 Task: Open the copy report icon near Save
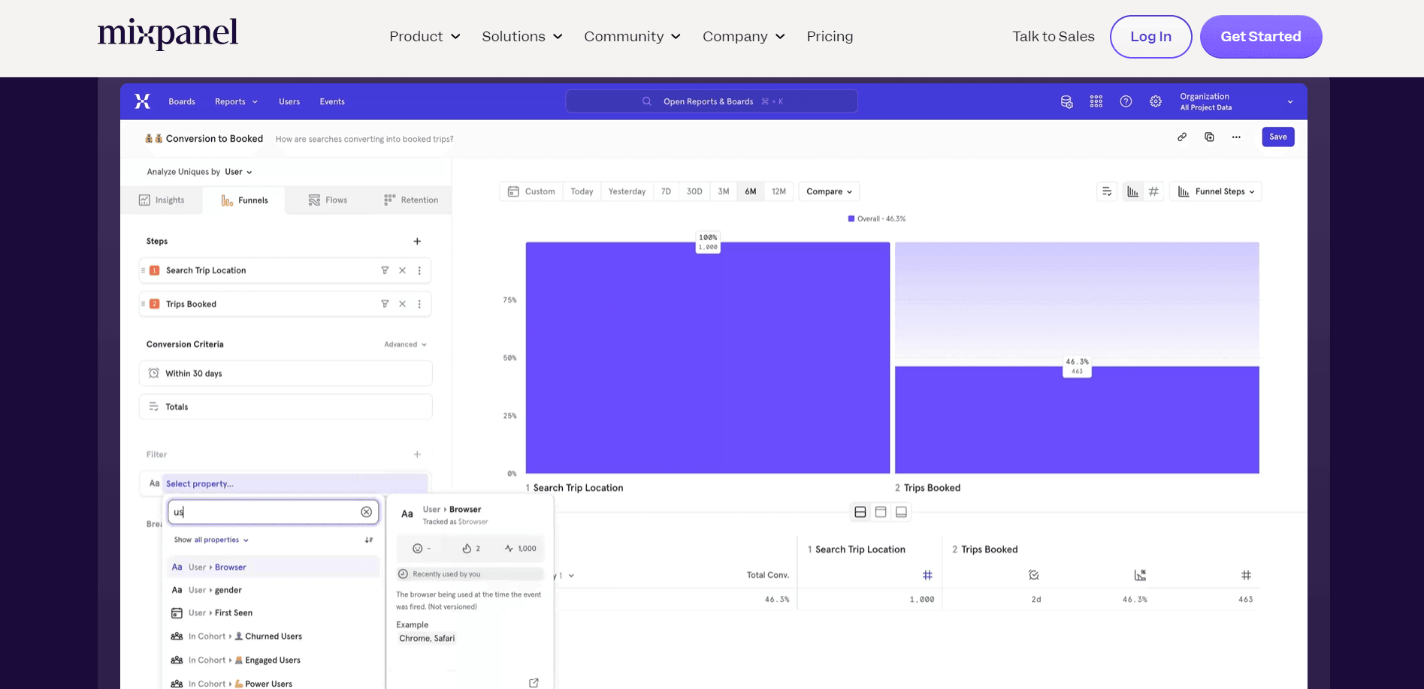[1209, 137]
